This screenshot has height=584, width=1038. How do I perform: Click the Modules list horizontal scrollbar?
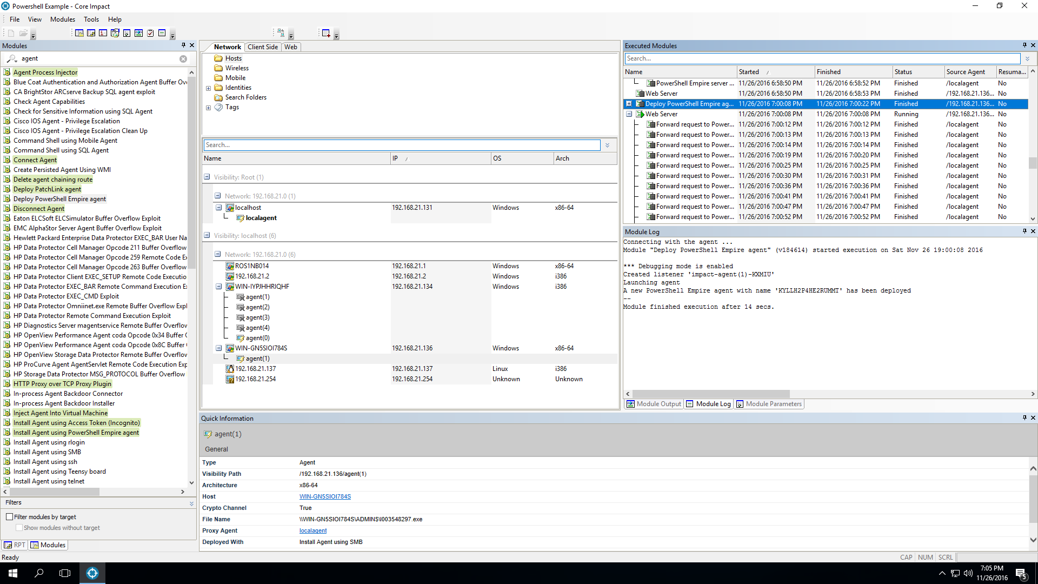tap(54, 492)
